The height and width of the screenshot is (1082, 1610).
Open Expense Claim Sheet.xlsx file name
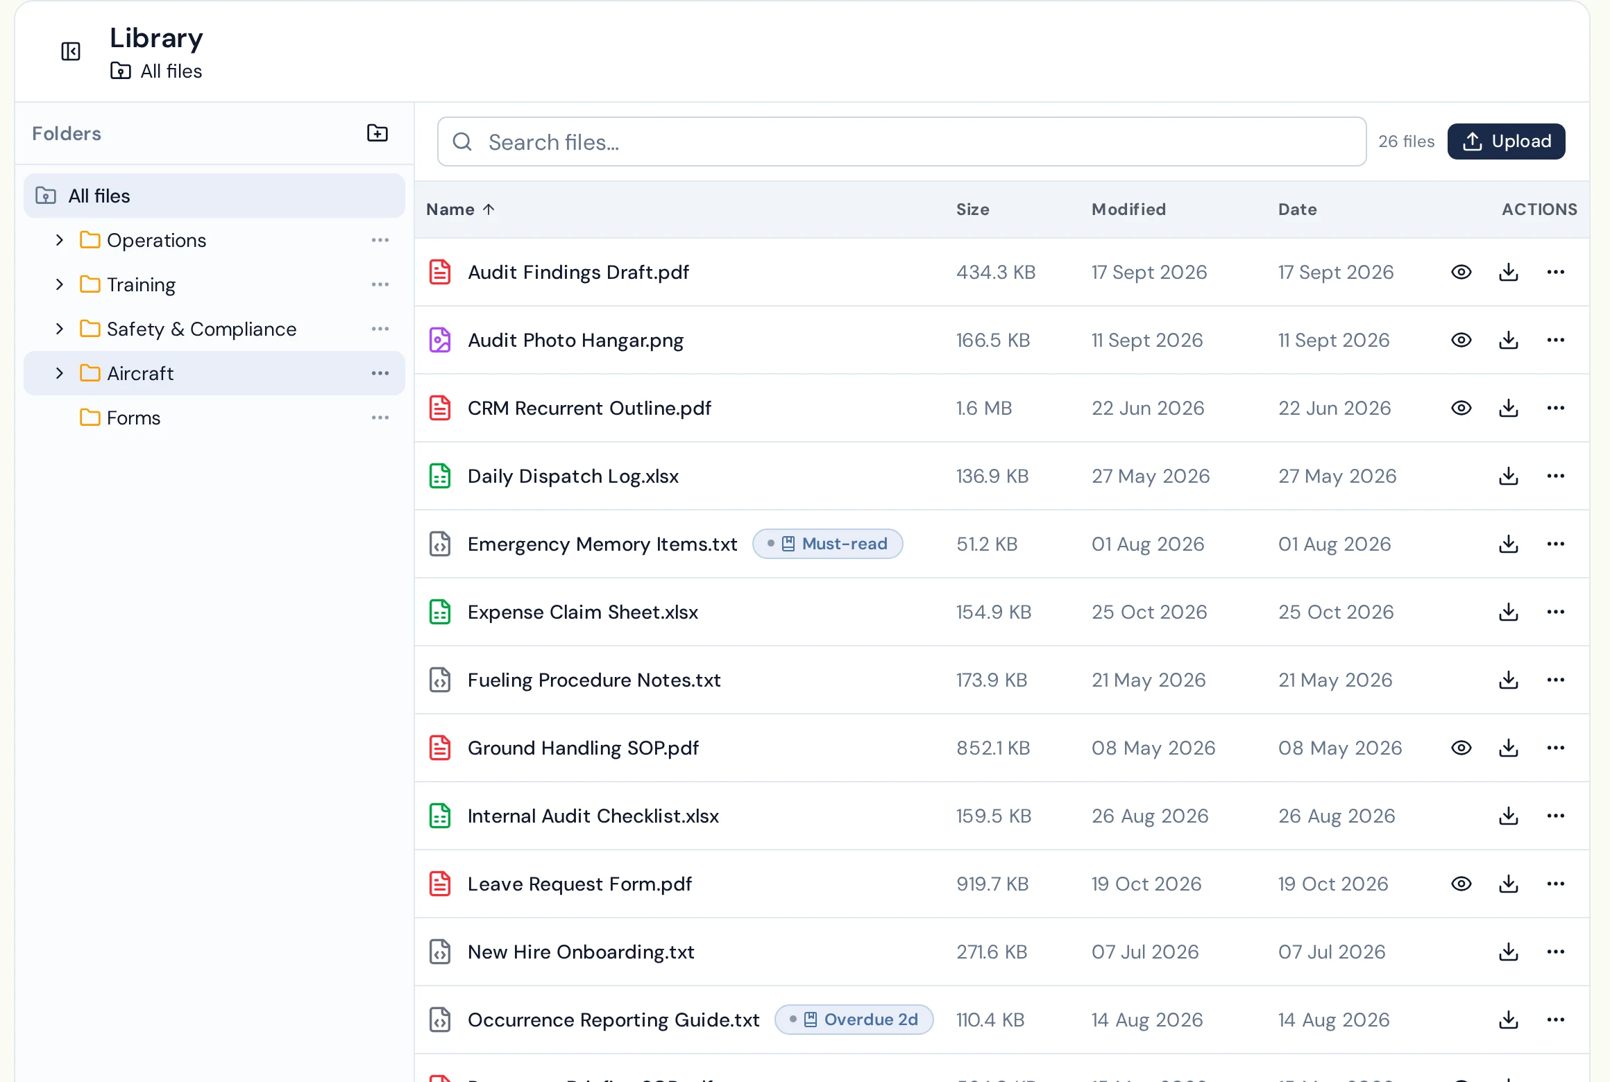pos(583,612)
